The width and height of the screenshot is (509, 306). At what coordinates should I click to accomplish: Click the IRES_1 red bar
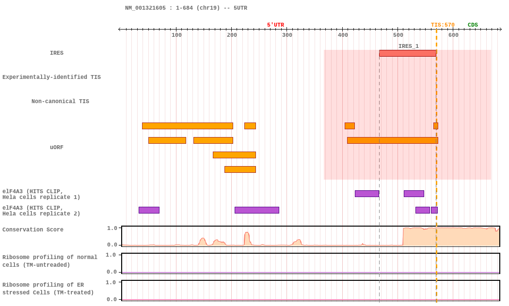pos(407,53)
